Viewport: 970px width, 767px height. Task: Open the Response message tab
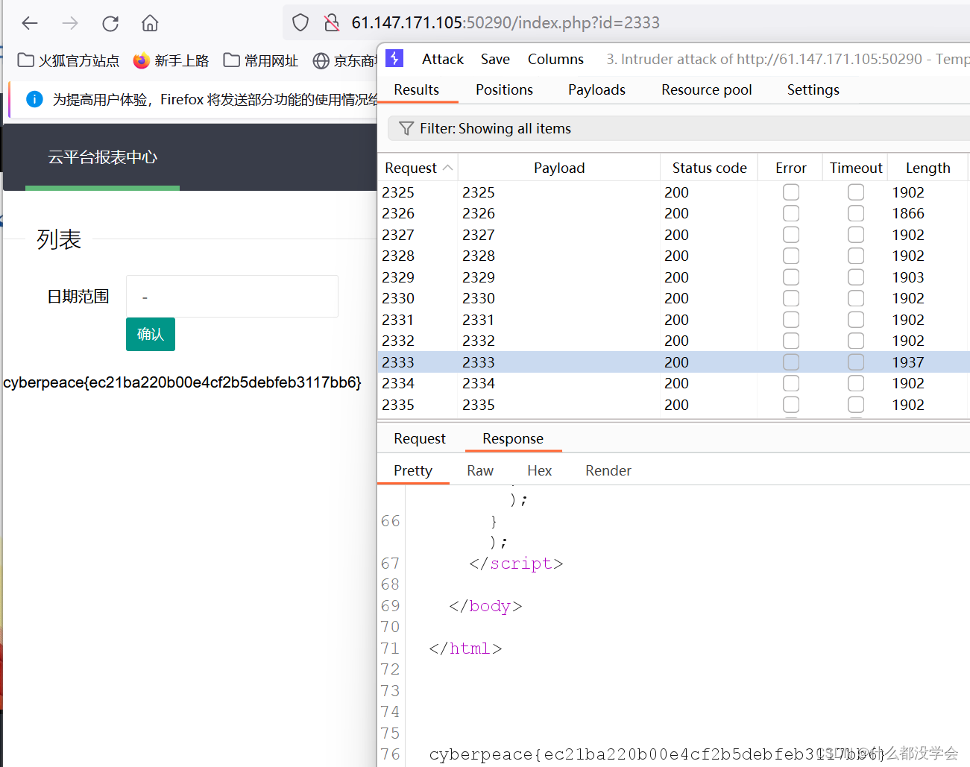513,438
